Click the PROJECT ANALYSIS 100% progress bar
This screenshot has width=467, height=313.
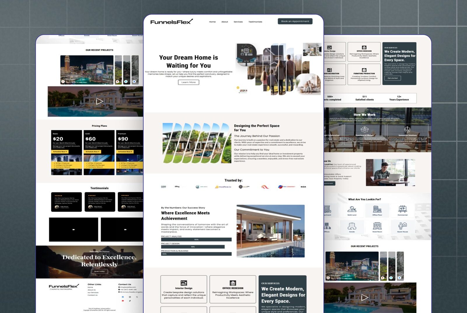[196, 240]
